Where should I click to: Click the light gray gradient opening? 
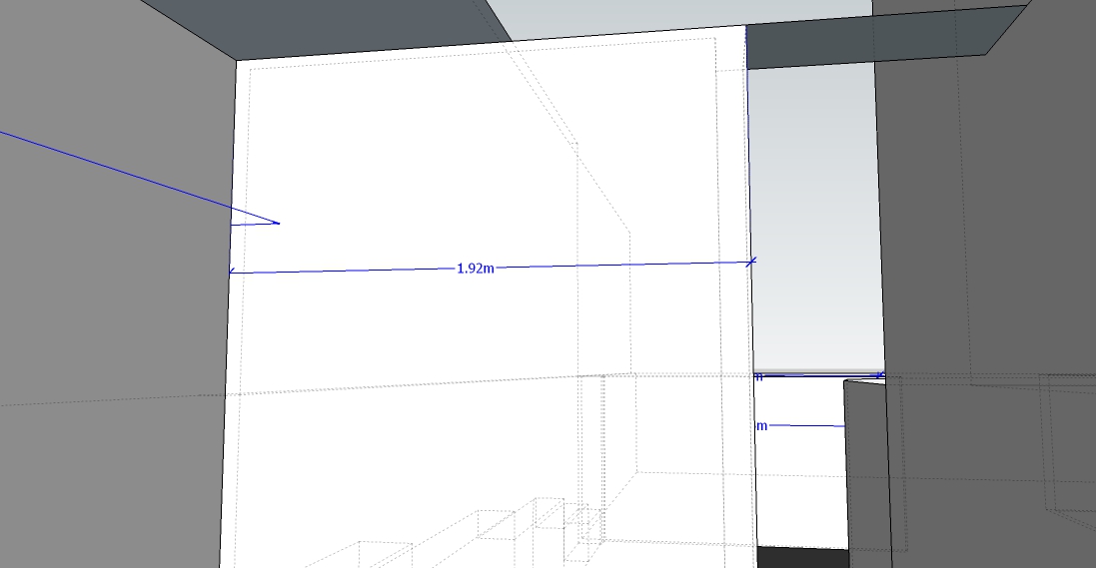(x=814, y=220)
